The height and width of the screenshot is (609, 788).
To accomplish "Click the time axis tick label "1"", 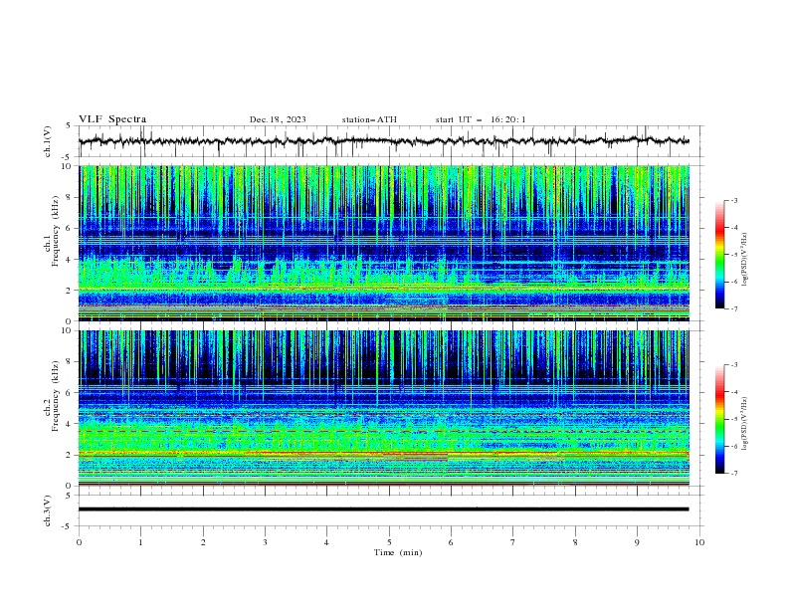I will point(140,542).
